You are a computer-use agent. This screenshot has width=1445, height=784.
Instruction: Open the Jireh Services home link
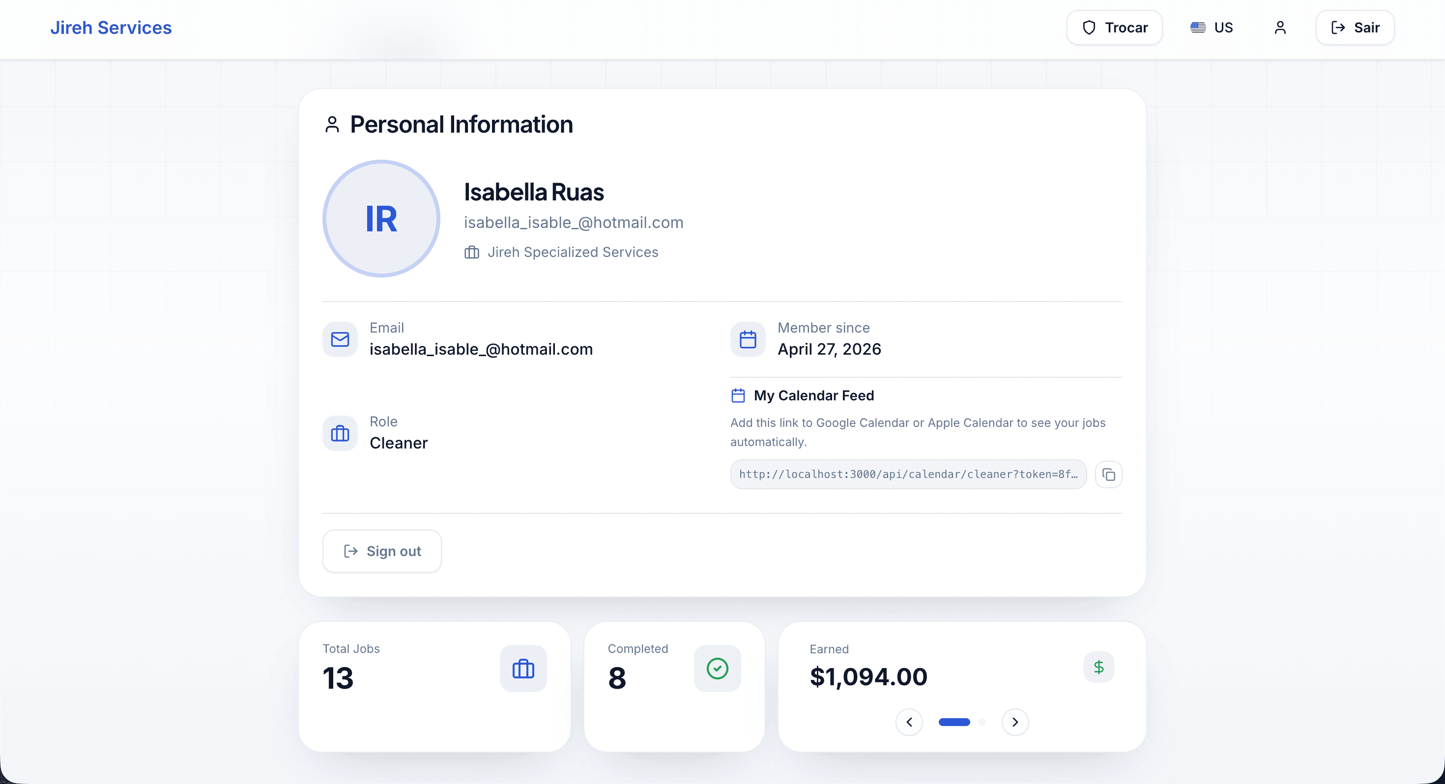[111, 28]
